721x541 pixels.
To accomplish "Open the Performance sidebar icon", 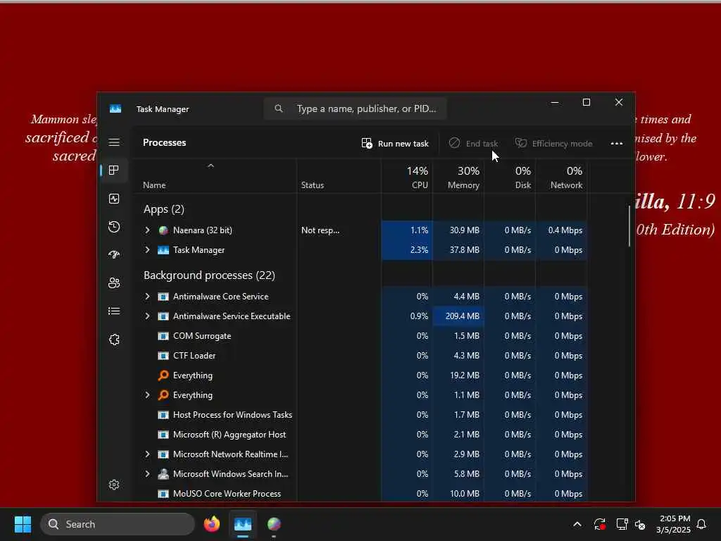I will [x=114, y=199].
